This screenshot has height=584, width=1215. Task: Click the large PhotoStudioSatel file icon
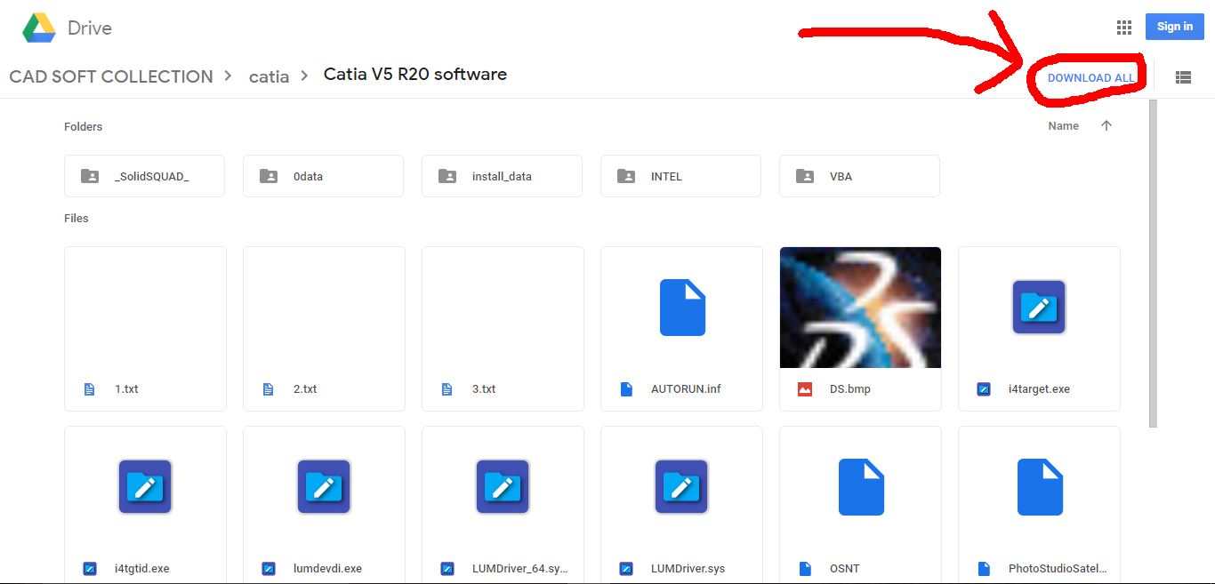click(1040, 486)
